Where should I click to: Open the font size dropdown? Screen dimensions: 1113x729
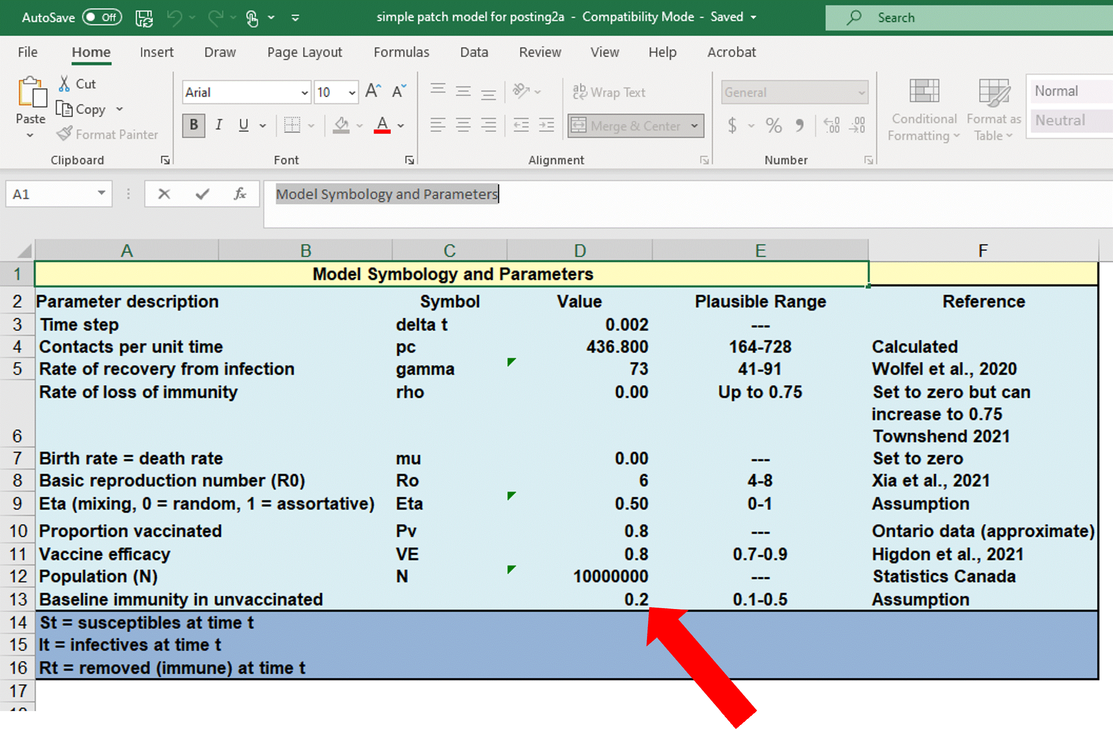(x=352, y=93)
